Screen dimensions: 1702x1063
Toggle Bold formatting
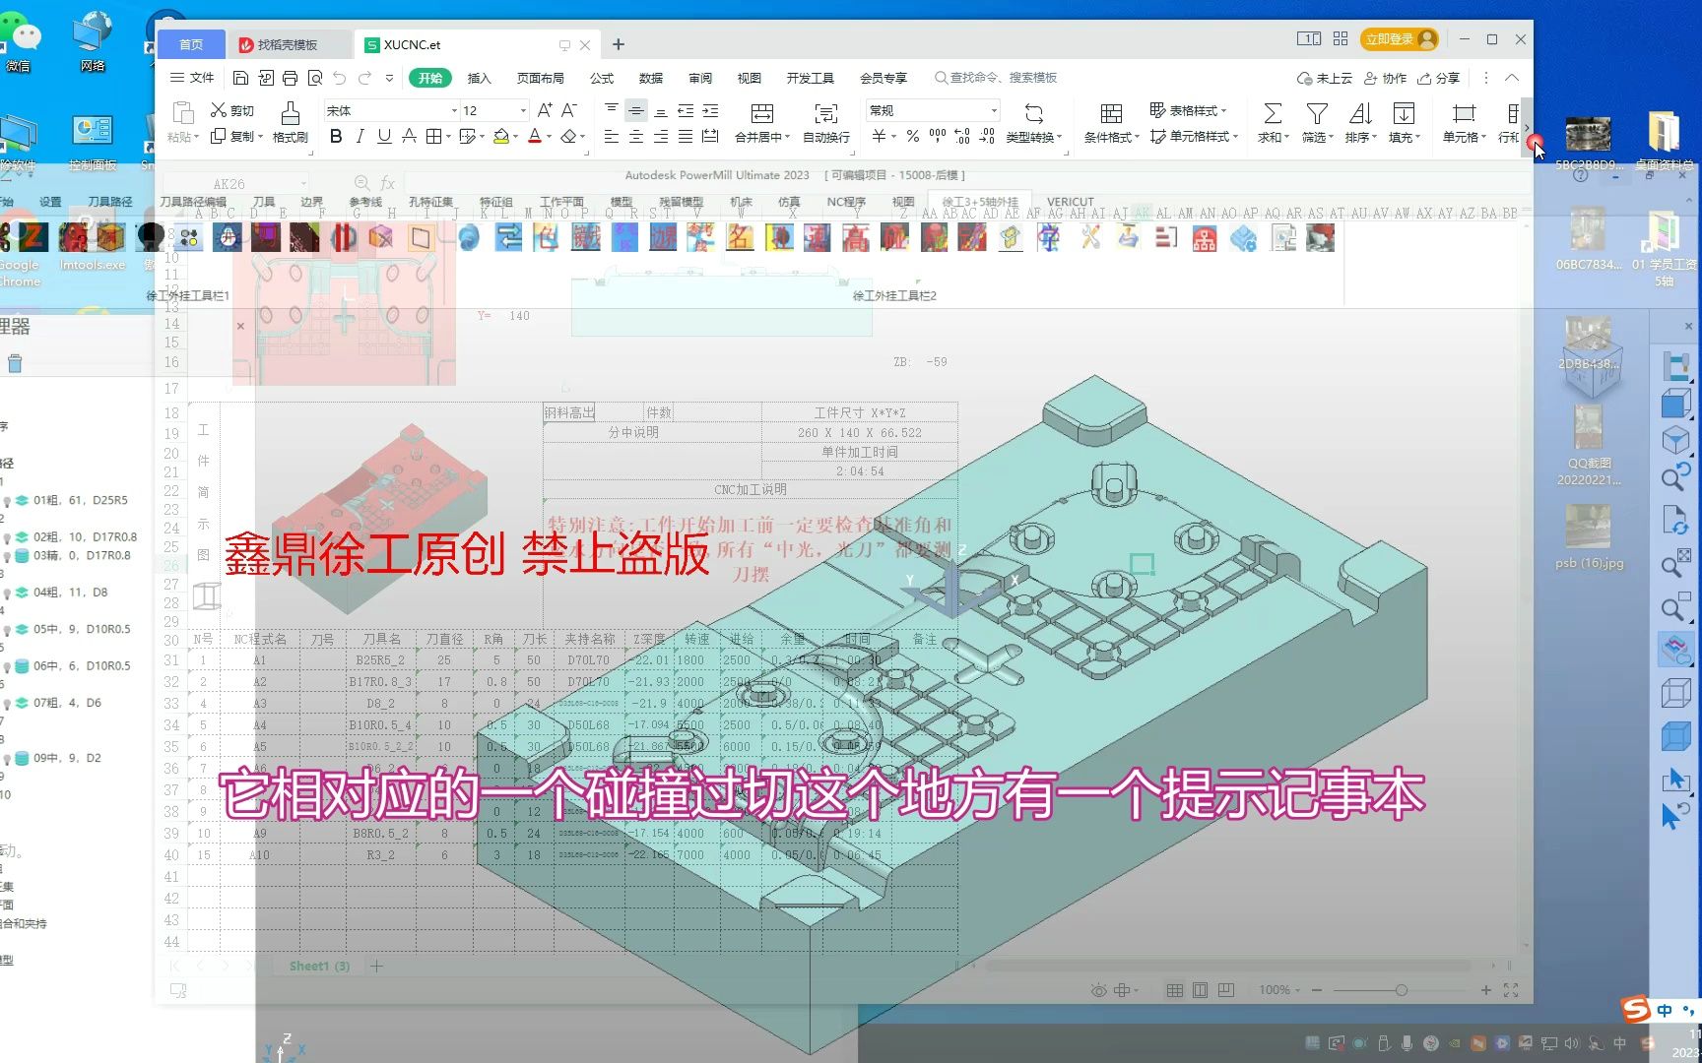336,137
